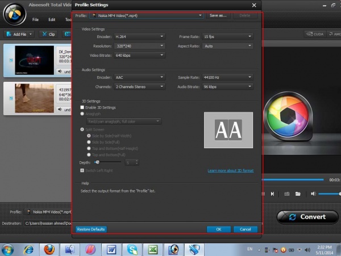Open Learn more about 3D format link
This screenshot has height=256, width=341.
230,170
